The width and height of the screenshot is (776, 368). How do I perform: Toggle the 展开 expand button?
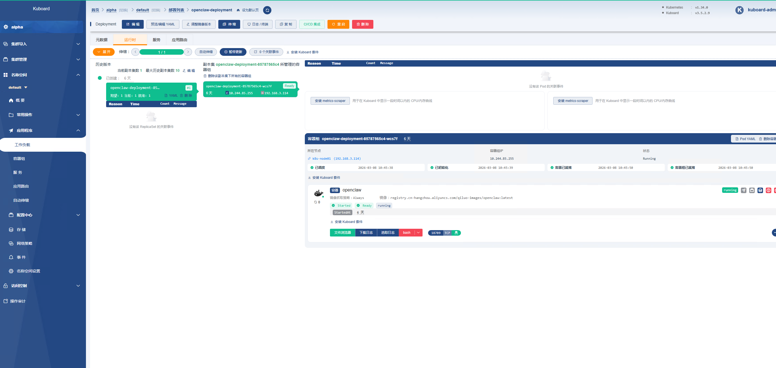click(x=104, y=52)
